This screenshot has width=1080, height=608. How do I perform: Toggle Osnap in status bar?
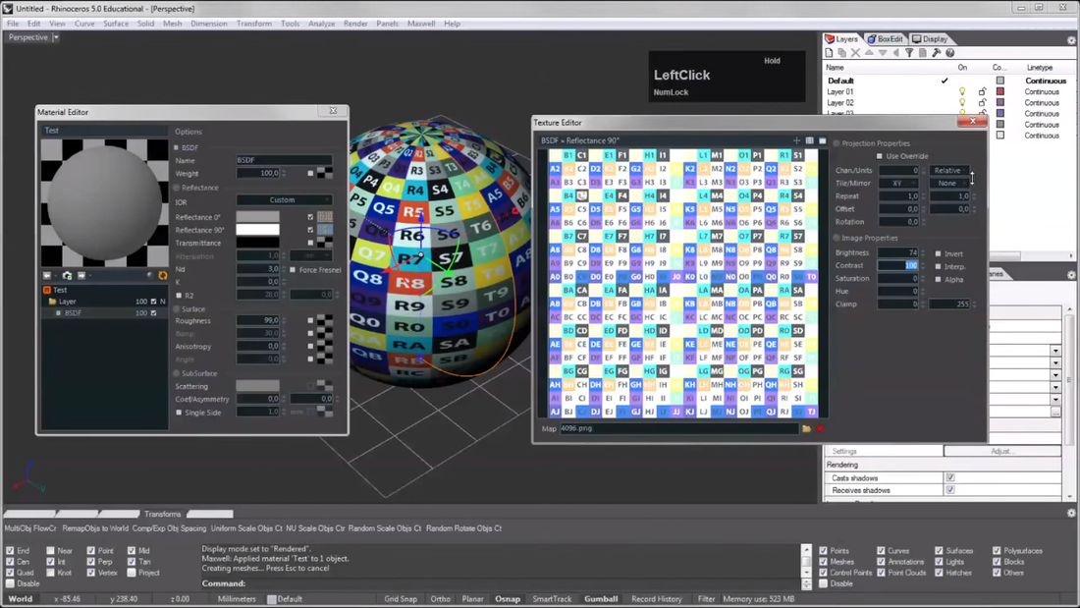click(x=508, y=599)
